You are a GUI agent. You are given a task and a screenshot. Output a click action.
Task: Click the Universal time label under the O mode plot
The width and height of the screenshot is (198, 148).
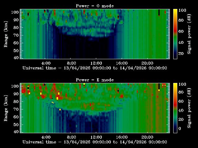tap(95, 68)
